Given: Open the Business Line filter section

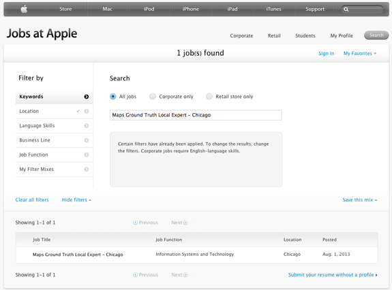Looking at the screenshot, I should point(55,140).
